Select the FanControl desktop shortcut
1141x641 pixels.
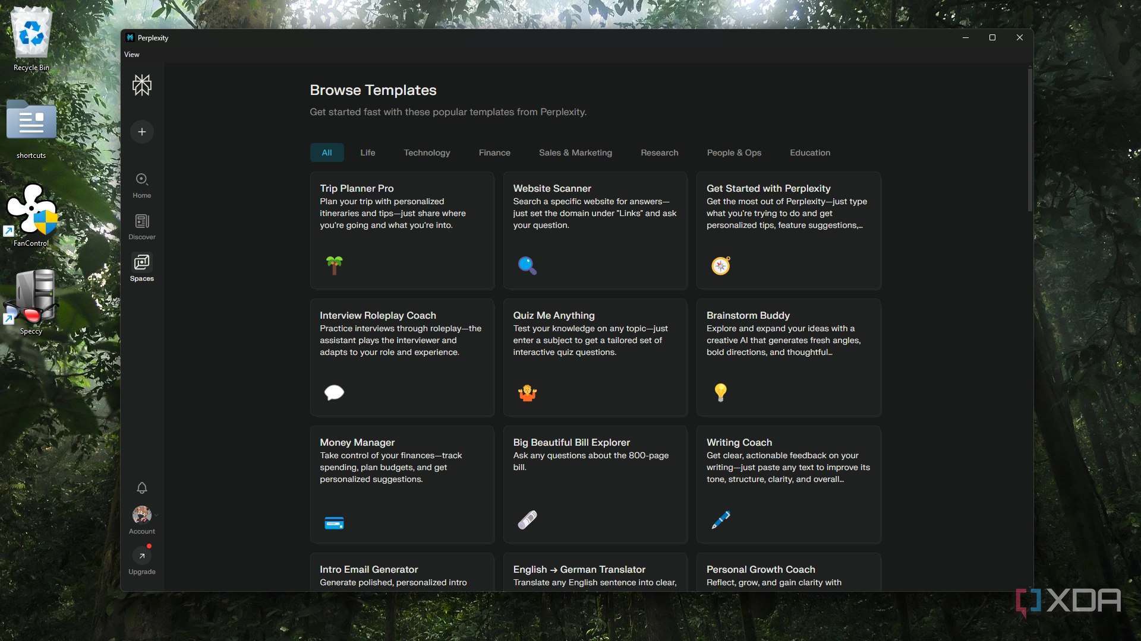click(x=31, y=215)
